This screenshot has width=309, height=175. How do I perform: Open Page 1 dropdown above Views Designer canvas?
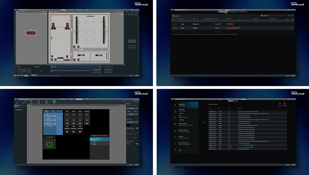(30, 105)
